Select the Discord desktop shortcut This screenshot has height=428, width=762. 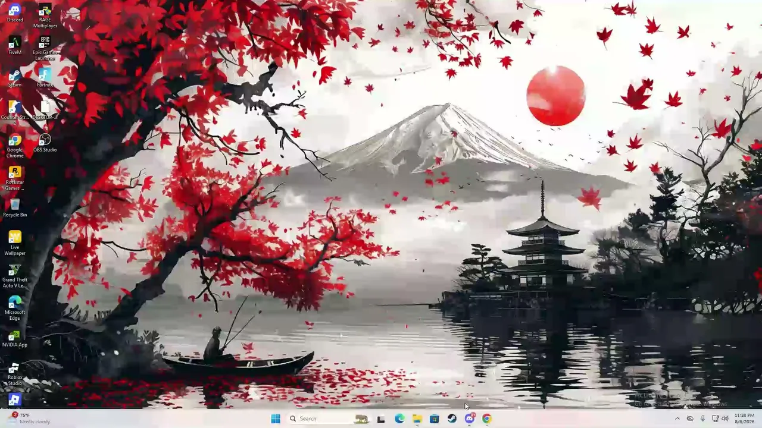tap(15, 13)
